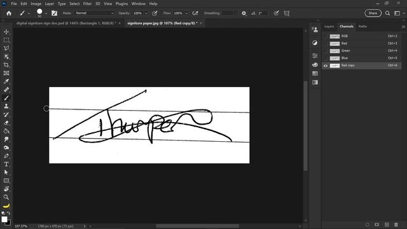Select the Eraser tool
The width and height of the screenshot is (407, 229).
tap(6, 123)
